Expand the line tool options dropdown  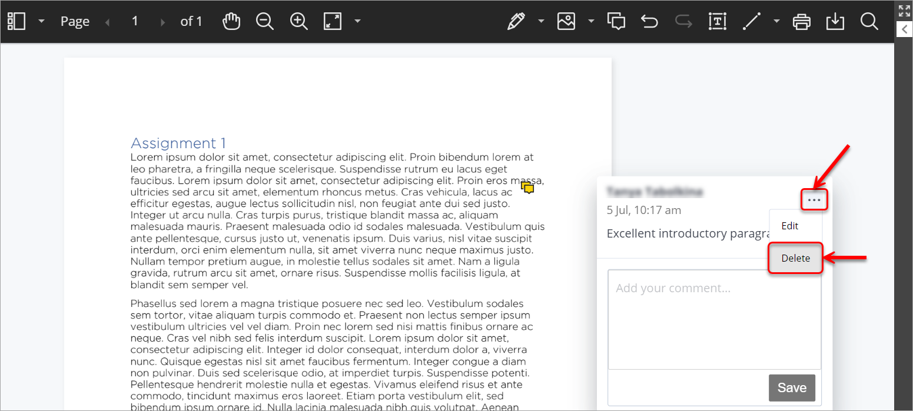click(x=776, y=21)
